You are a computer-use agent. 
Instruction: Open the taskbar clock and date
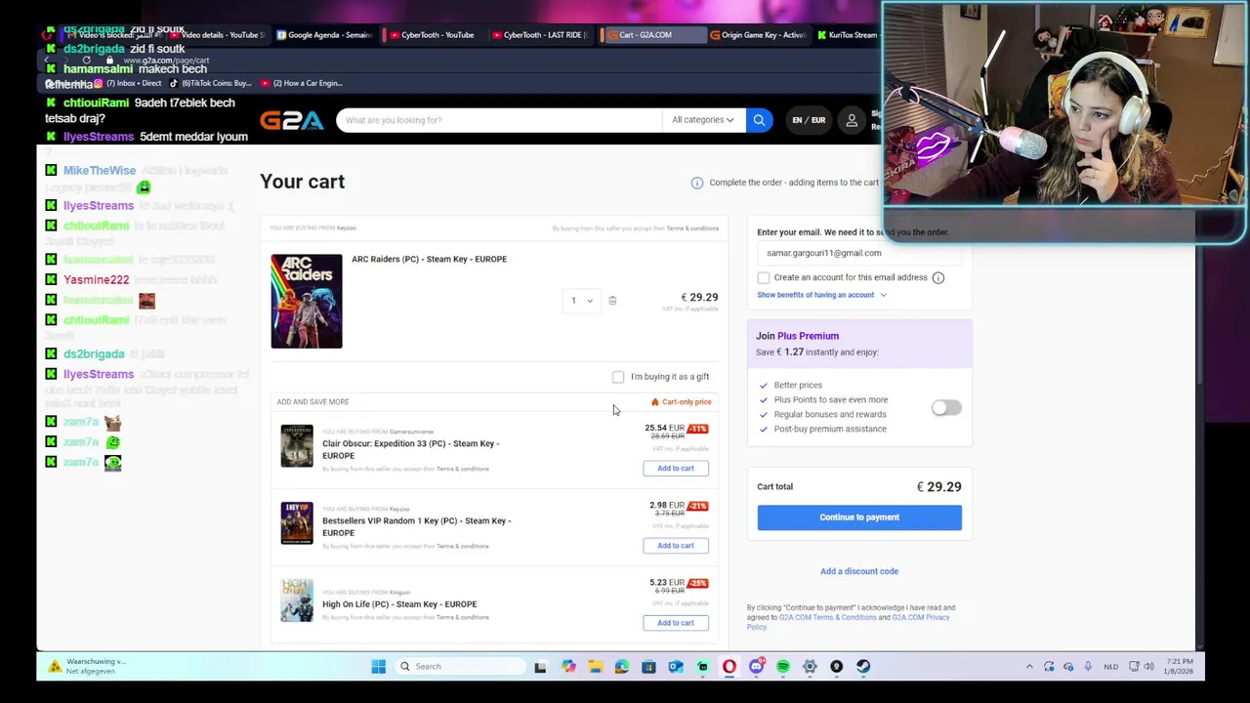[1180, 667]
